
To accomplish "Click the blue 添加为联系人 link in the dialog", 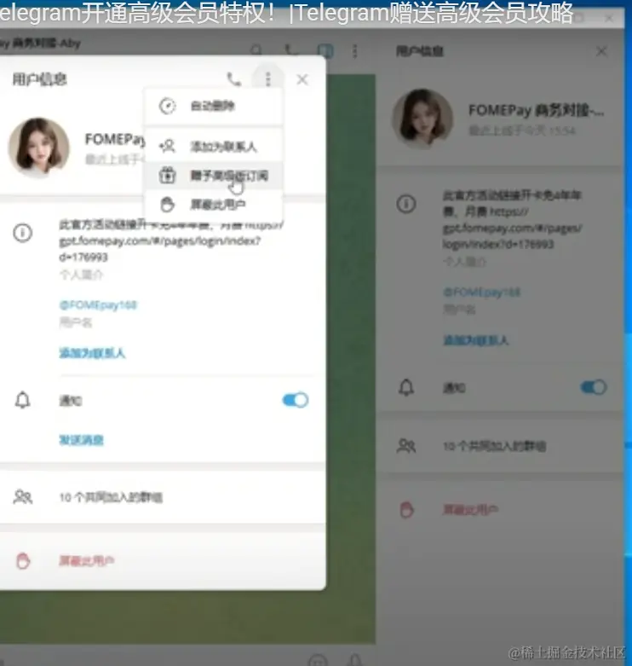I will (92, 353).
